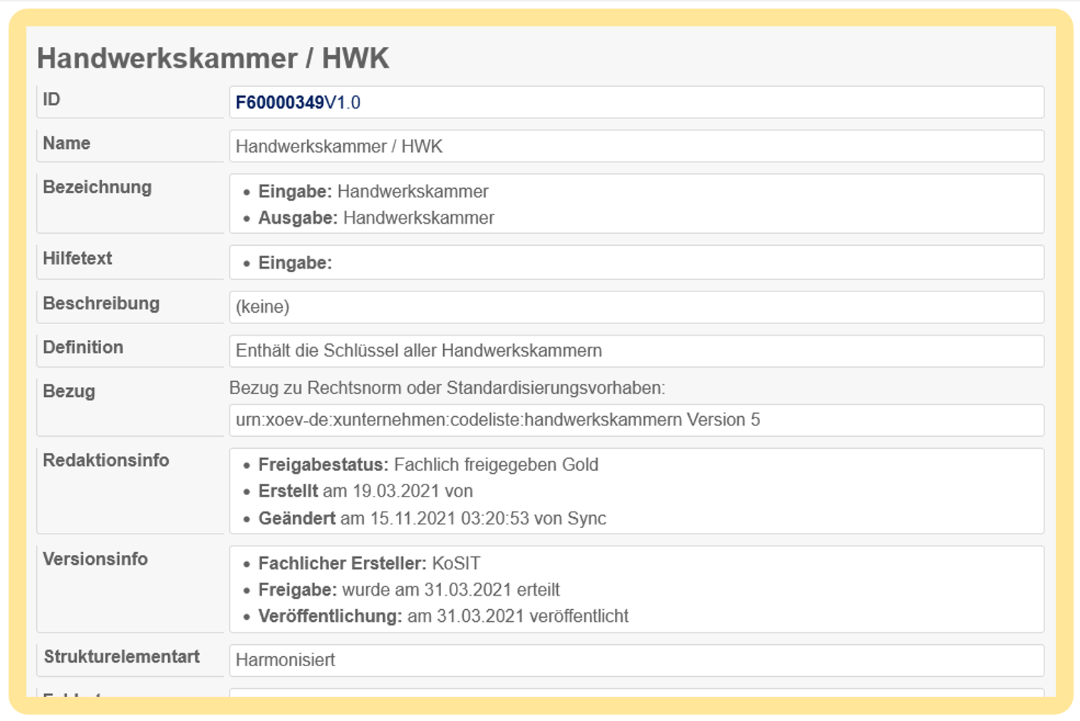The width and height of the screenshot is (1080, 721).
Task: Click the empty Eingabe entry in Hilfetext
Action: click(x=295, y=263)
